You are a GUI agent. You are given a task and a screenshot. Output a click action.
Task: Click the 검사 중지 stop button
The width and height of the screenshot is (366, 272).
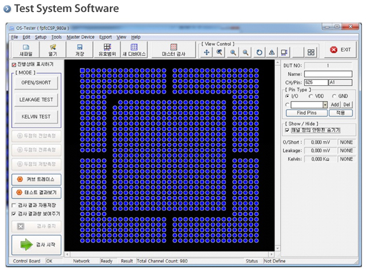[x=37, y=226]
